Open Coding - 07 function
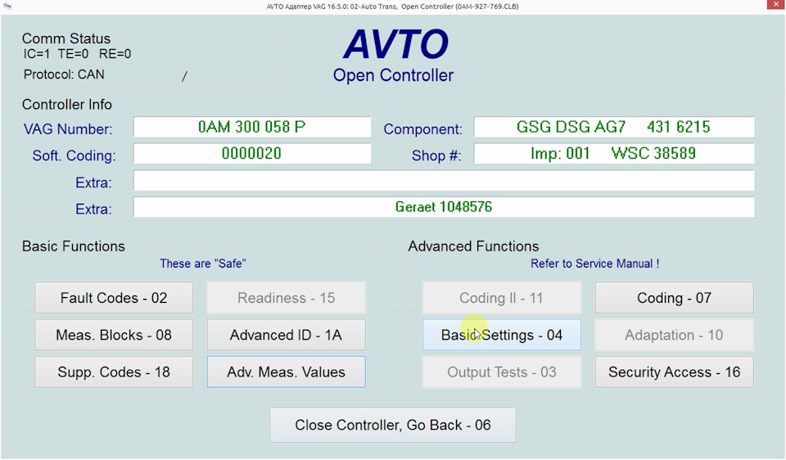 (x=674, y=298)
